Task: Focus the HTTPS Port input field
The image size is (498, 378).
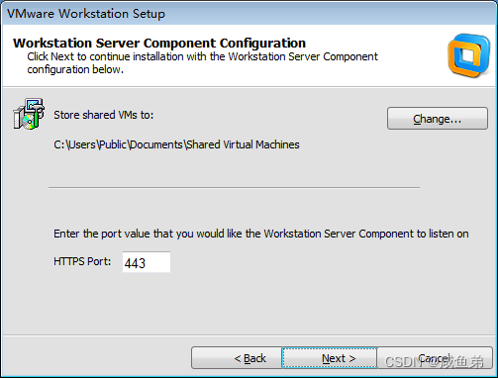Action: pos(147,262)
